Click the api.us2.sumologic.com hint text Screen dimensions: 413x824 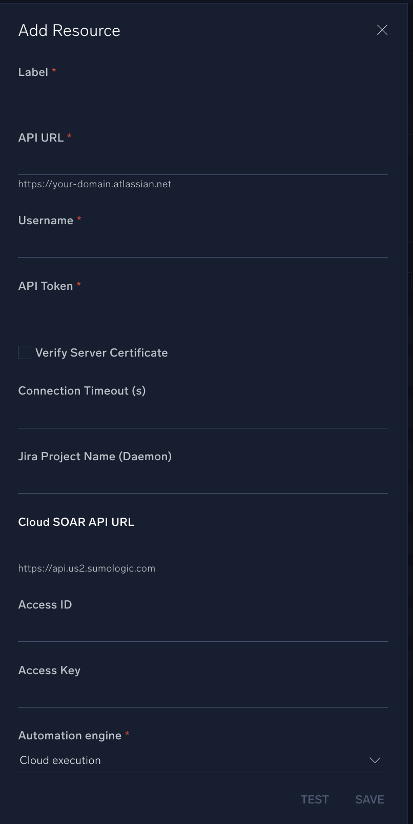[87, 568]
